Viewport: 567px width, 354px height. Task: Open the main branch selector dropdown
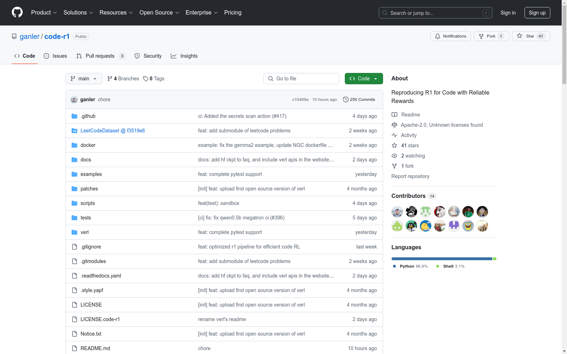coord(84,79)
